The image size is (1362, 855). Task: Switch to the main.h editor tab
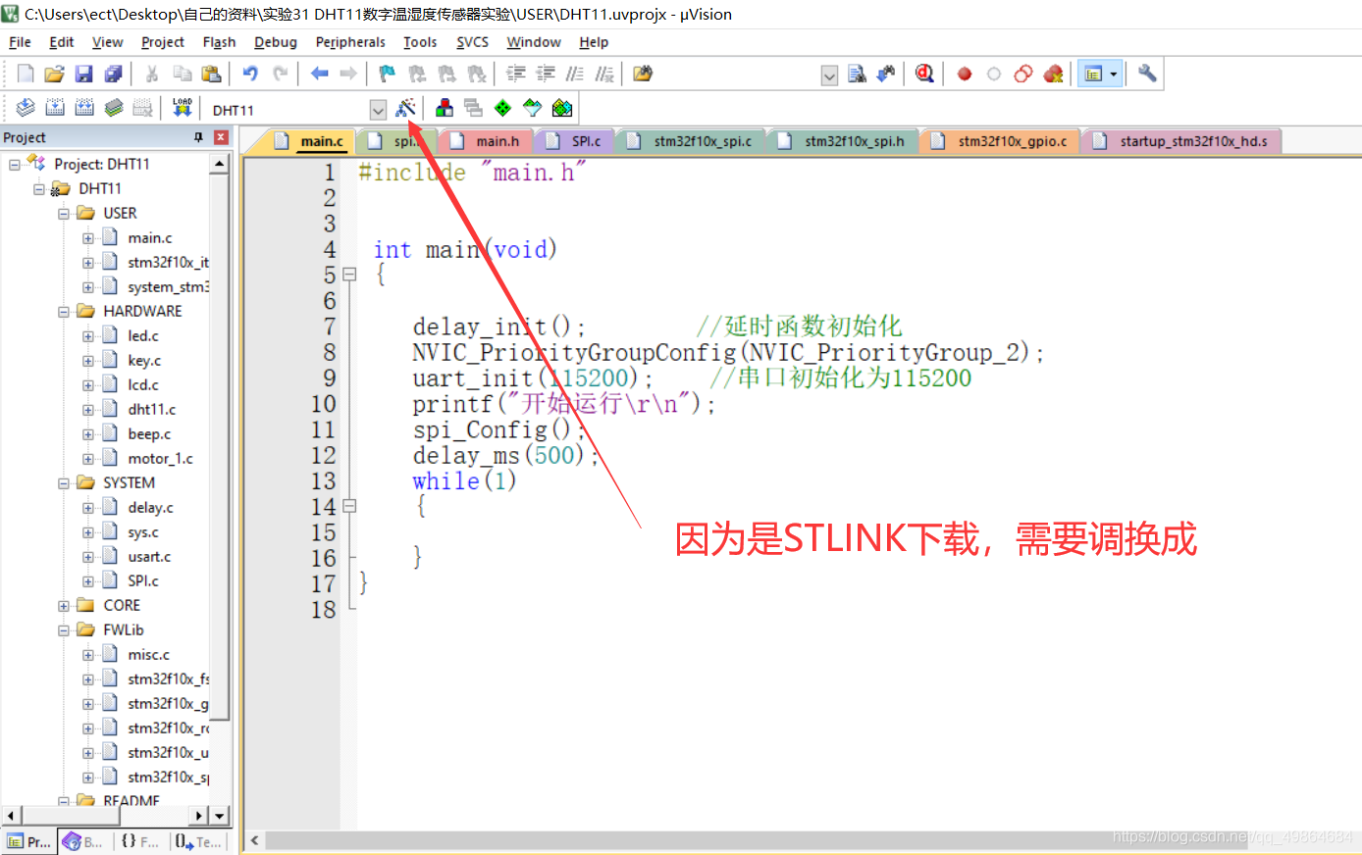pyautogui.click(x=486, y=141)
